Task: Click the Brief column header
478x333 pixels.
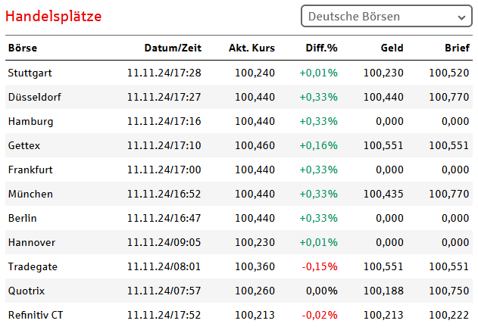Action: 457,48
